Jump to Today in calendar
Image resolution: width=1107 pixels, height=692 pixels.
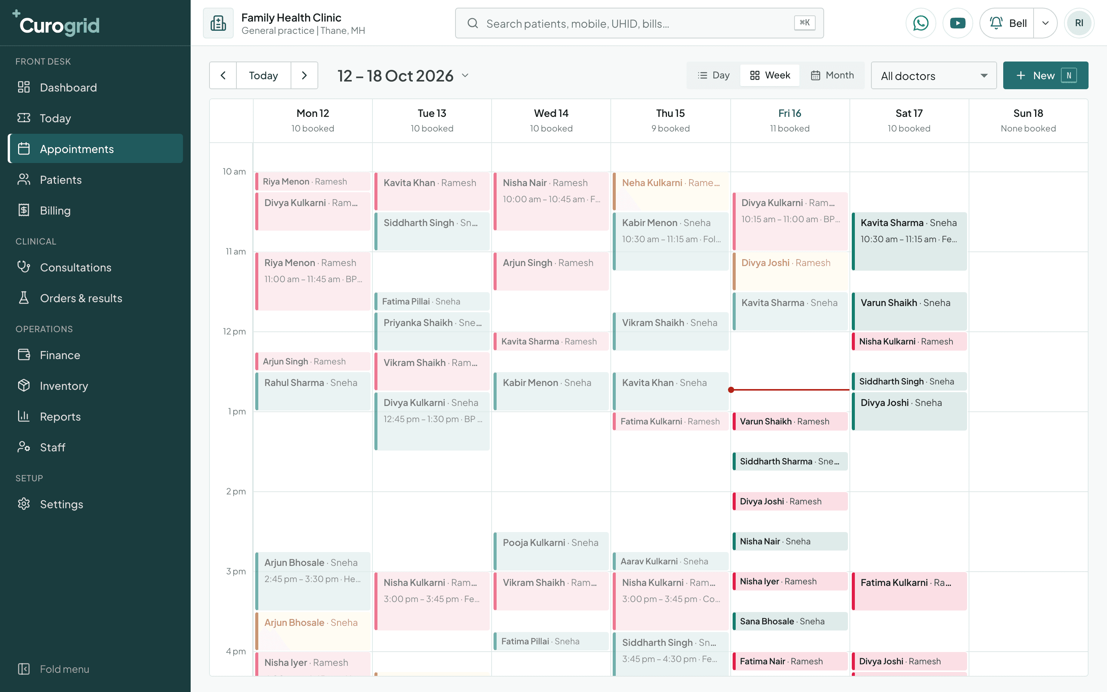[x=263, y=75]
